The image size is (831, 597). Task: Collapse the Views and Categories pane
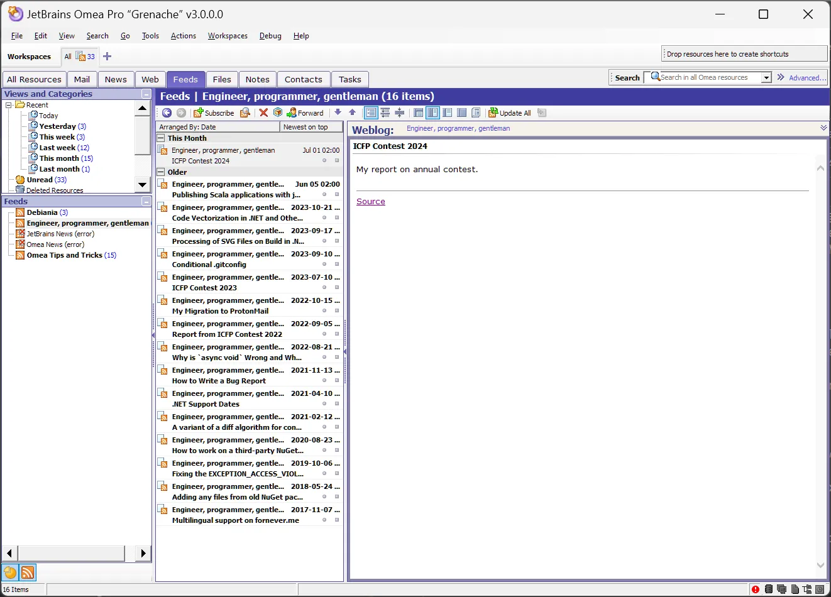(146, 94)
